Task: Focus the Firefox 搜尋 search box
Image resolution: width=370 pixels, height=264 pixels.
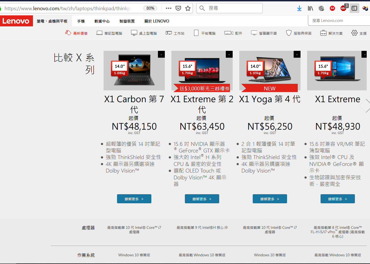Action: [x=230, y=8]
